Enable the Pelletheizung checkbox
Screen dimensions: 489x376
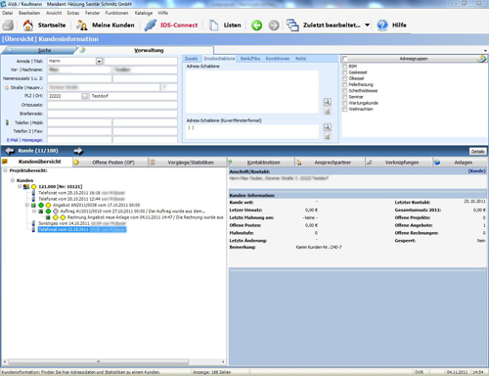click(x=344, y=85)
